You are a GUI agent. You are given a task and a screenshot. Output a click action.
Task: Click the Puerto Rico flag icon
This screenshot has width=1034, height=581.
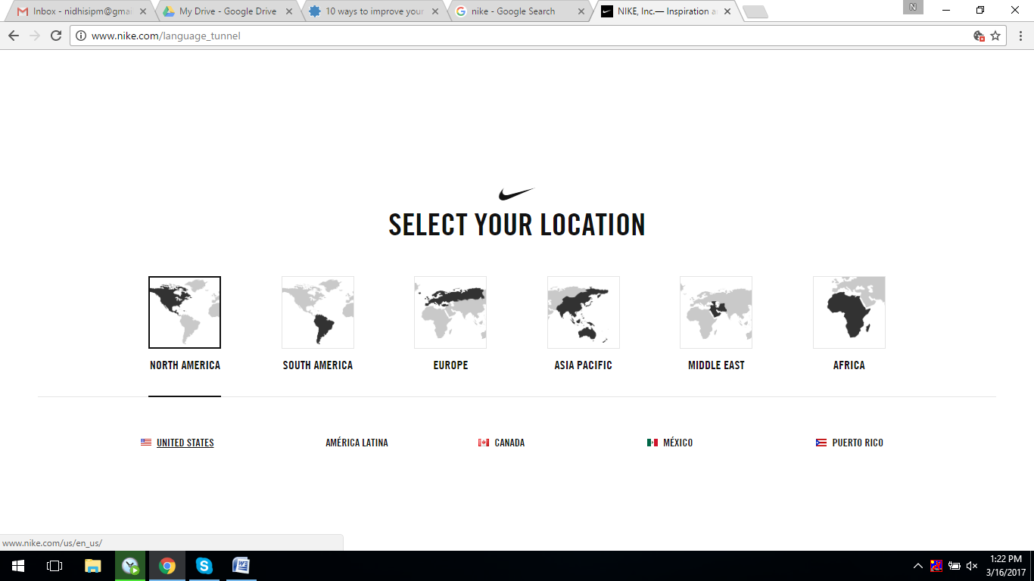tap(821, 443)
